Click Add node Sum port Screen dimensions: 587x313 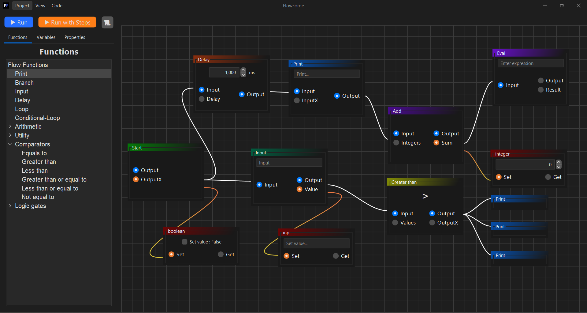pos(436,143)
